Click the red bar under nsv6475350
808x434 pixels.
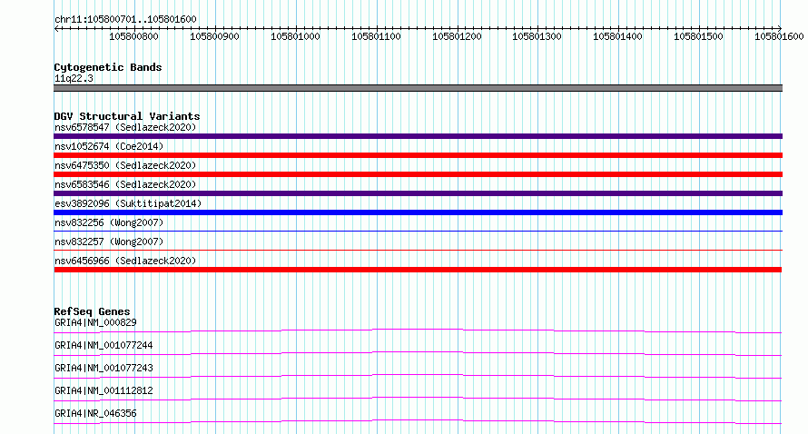(418, 174)
